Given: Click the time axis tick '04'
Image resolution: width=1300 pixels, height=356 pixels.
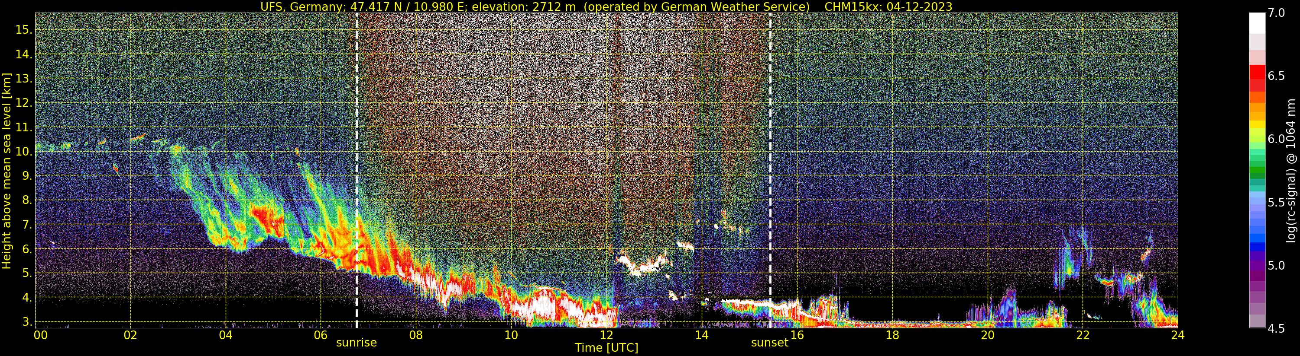Looking at the screenshot, I should pyautogui.click(x=226, y=335).
